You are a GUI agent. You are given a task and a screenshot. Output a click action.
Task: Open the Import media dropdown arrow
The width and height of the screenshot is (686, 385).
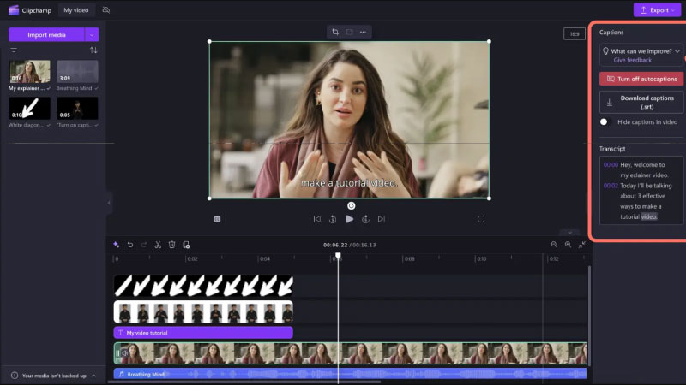point(92,35)
